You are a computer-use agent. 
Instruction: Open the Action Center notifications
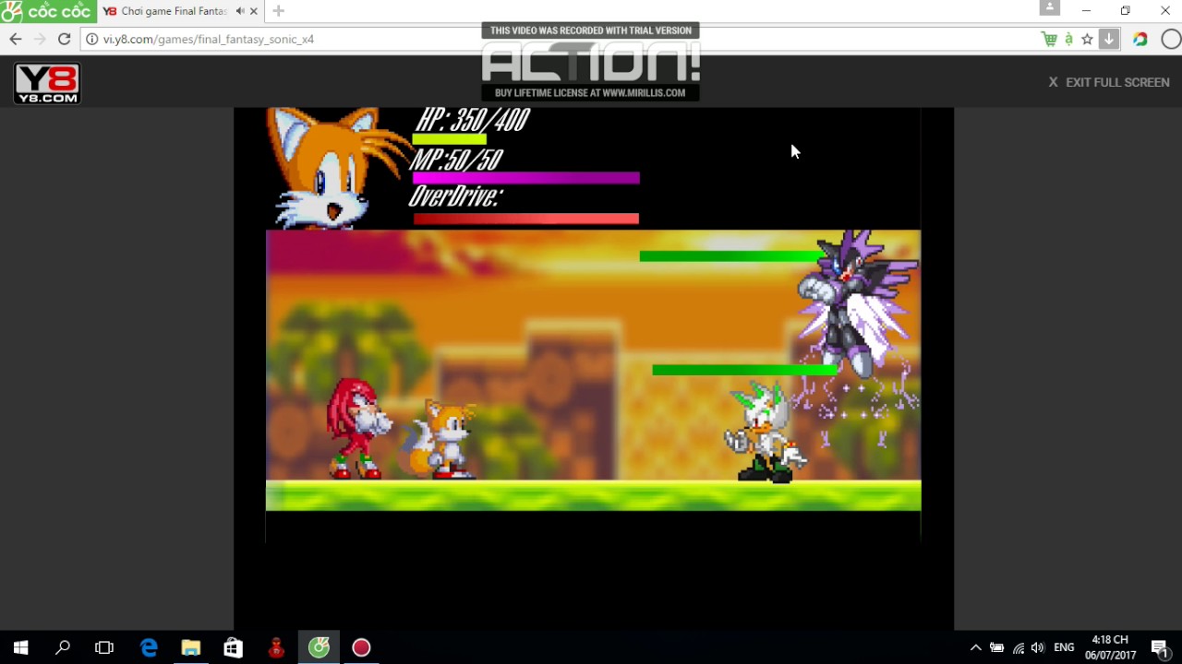1160,647
